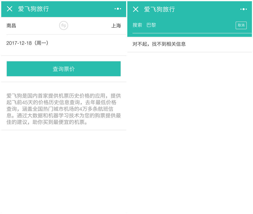Tap the 爱飞狗旅行 title on search screen
The image size is (253, 214).
click(159, 9)
